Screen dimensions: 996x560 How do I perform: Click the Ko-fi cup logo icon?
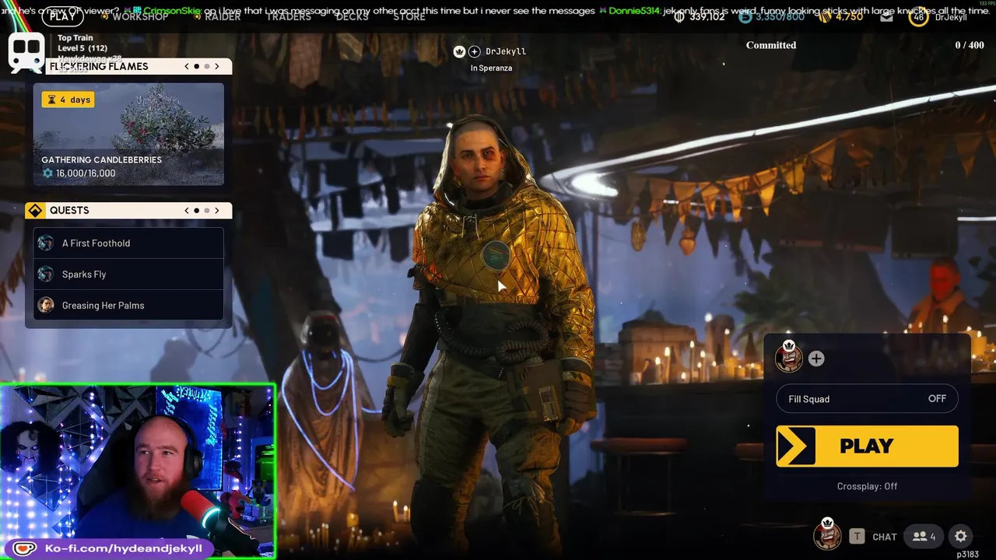[23, 548]
